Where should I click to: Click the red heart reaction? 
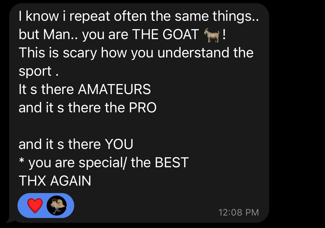pyautogui.click(x=35, y=206)
